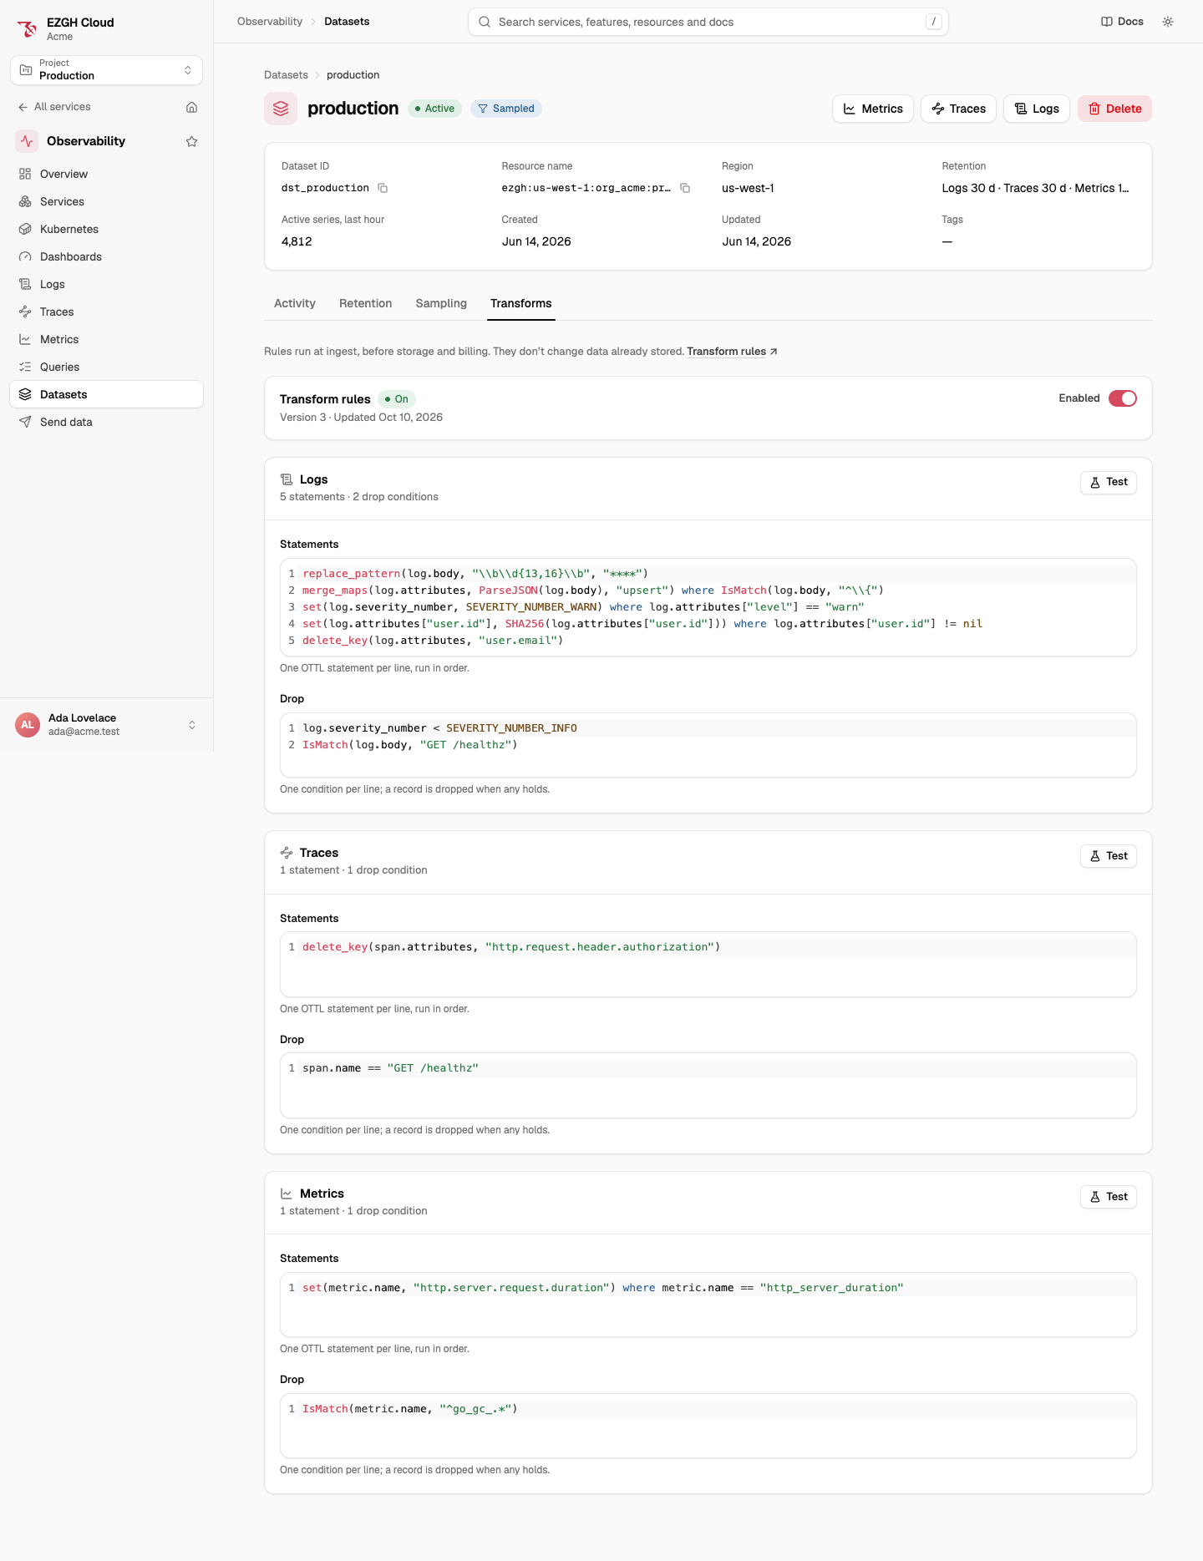Open Traces view from header button
This screenshot has width=1203, height=1561.
tap(958, 109)
